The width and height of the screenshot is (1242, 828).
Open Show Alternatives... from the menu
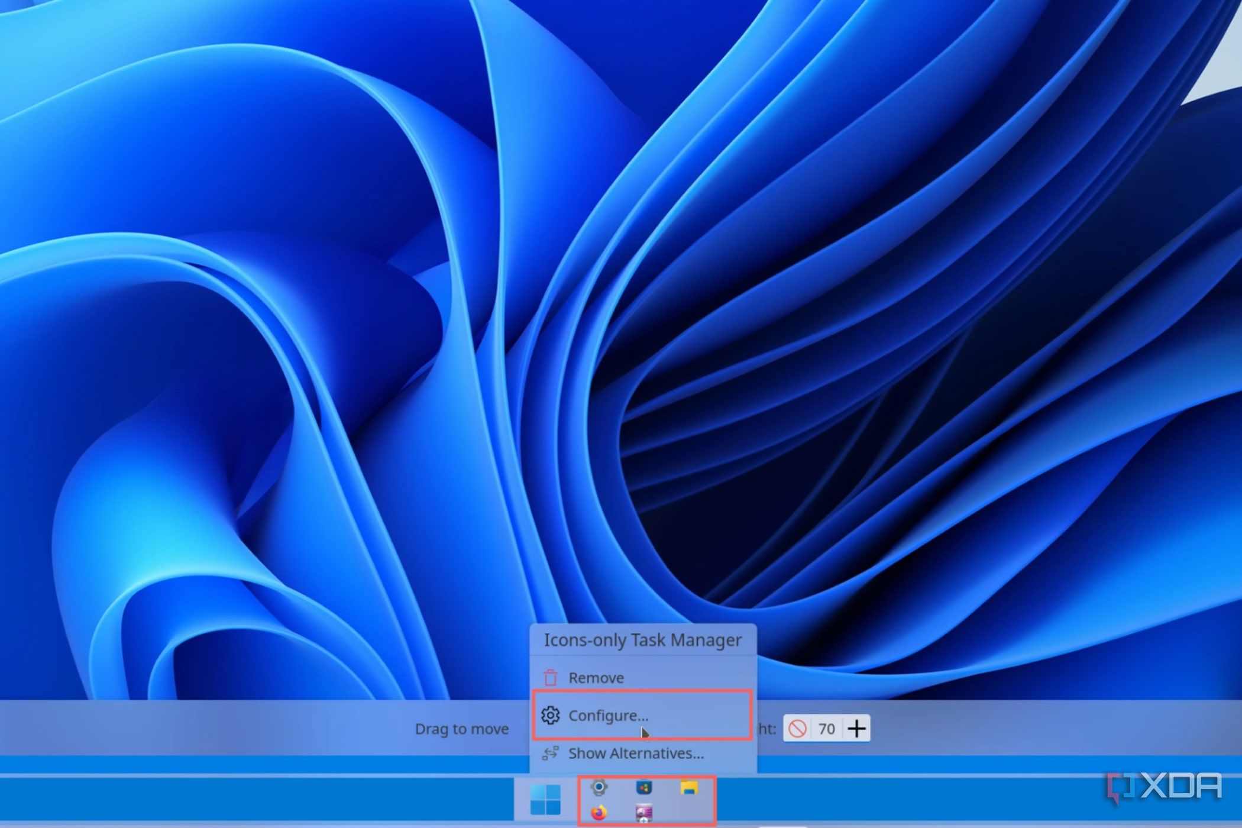tap(636, 753)
